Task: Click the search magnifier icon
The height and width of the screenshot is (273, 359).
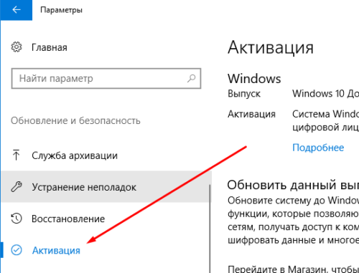Action: [191, 78]
